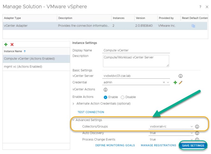Click the green add instance plus icon
The image size is (211, 154).
[x=6, y=45]
